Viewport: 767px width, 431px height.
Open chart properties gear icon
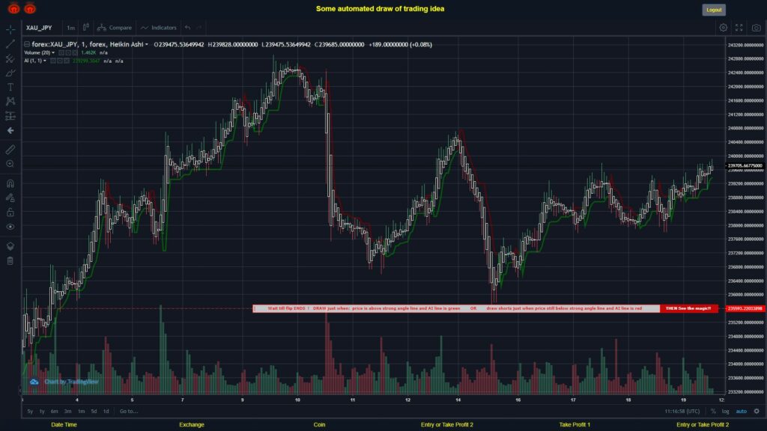(723, 28)
